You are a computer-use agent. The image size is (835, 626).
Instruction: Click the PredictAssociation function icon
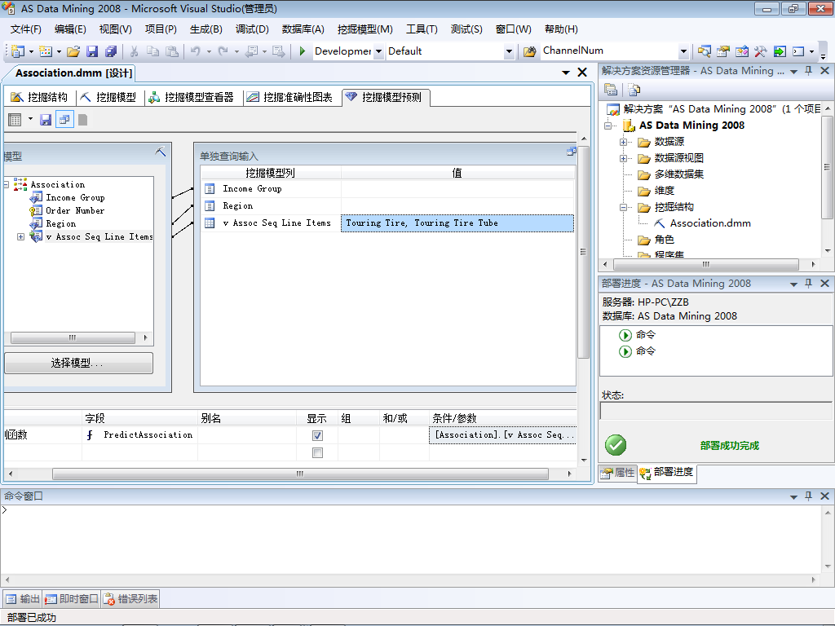pos(90,435)
